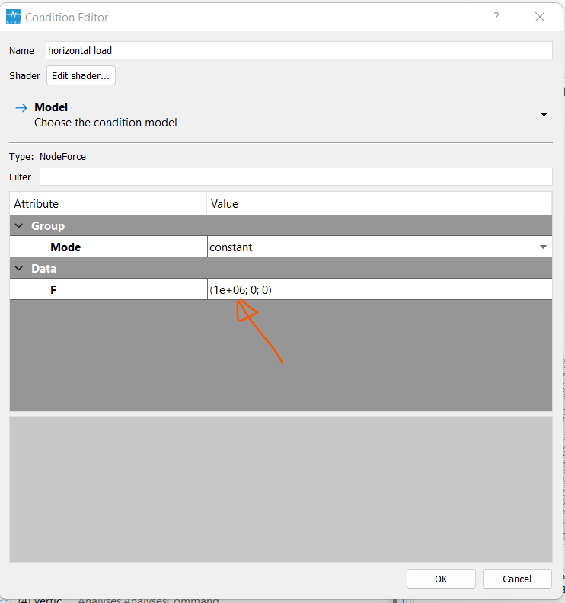Expand the Model condition dropdown arrow

click(544, 115)
